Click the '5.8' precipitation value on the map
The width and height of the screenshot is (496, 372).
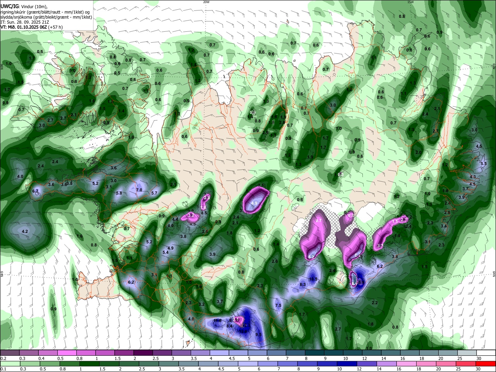click(119, 193)
